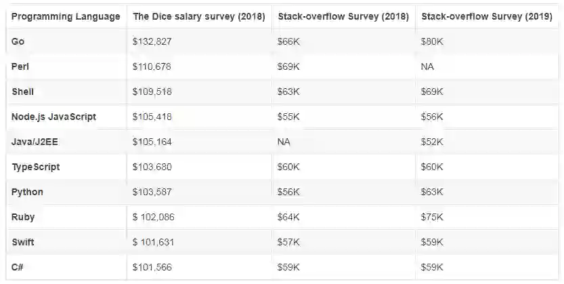Click the Node.js JavaScript cell
The width and height of the screenshot is (564, 284).
(x=53, y=117)
